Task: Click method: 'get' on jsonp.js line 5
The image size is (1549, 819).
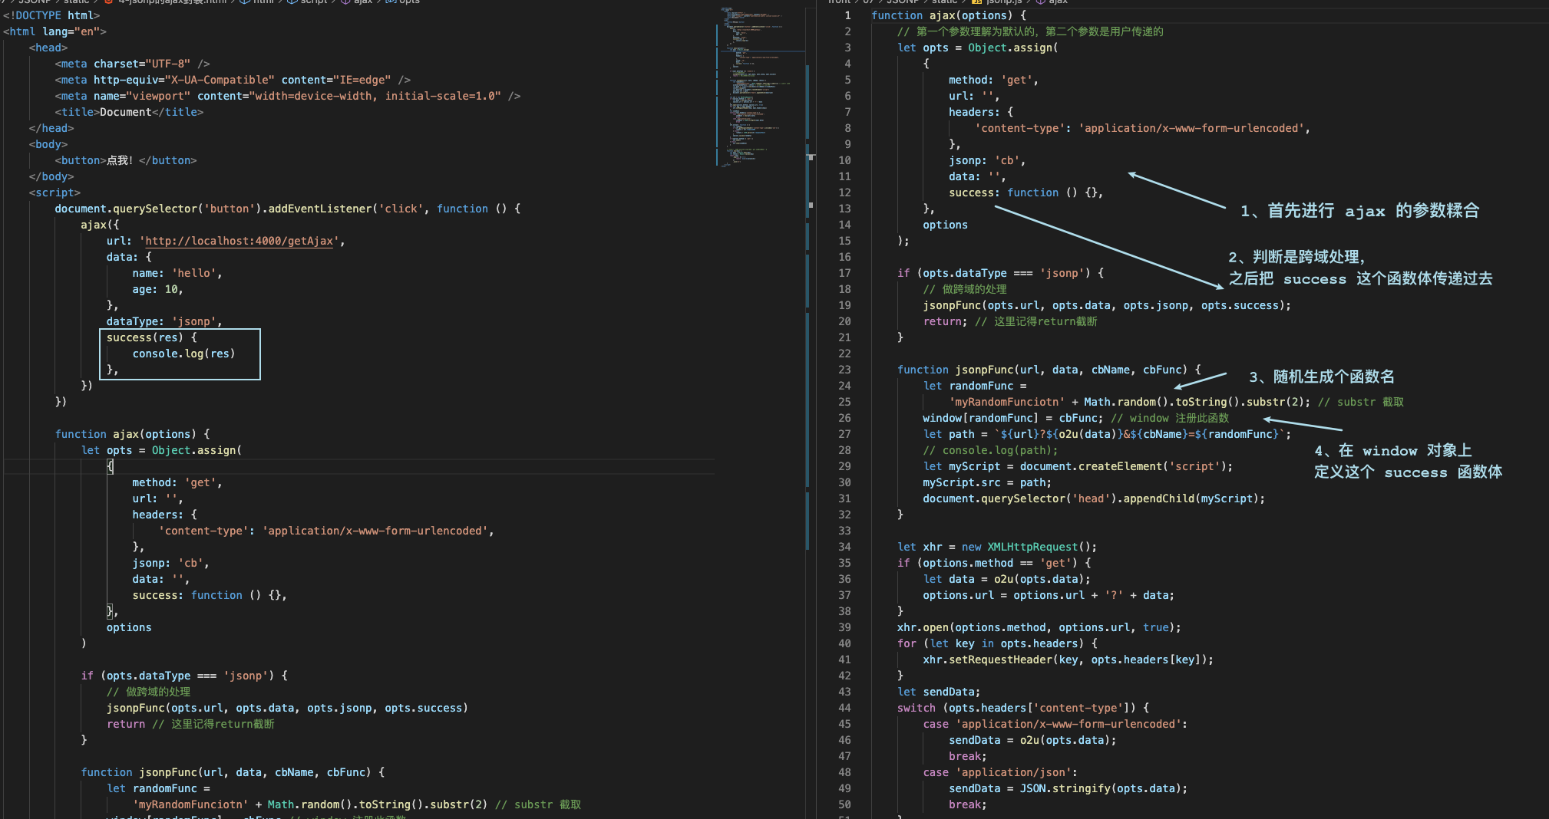Action: tap(993, 80)
